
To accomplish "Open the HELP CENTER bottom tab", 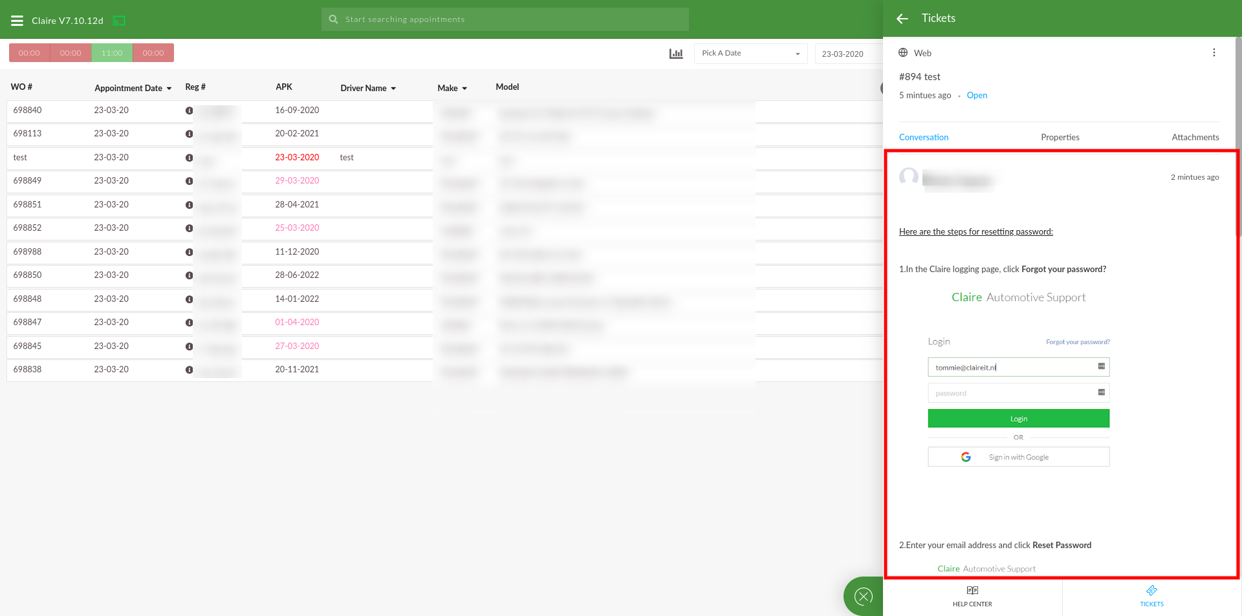I will tap(972, 597).
